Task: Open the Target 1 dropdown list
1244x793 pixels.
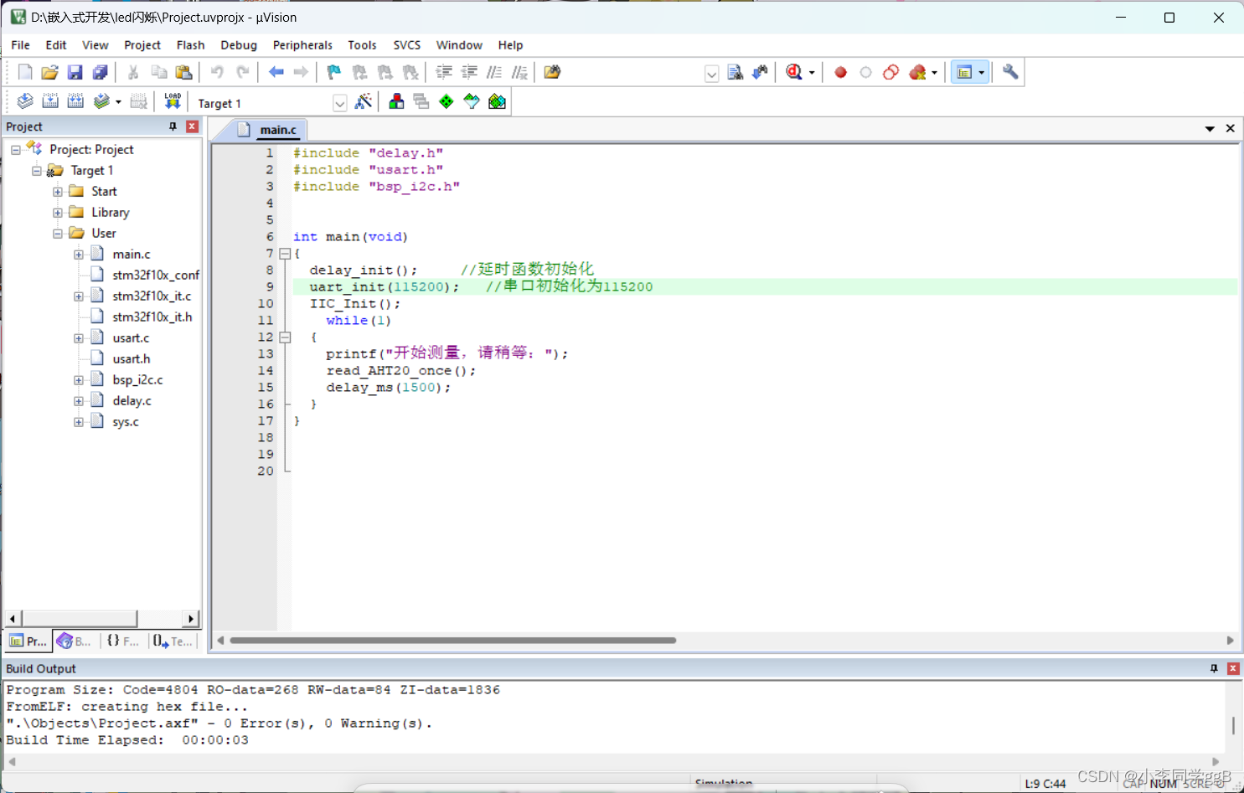Action: tap(339, 103)
